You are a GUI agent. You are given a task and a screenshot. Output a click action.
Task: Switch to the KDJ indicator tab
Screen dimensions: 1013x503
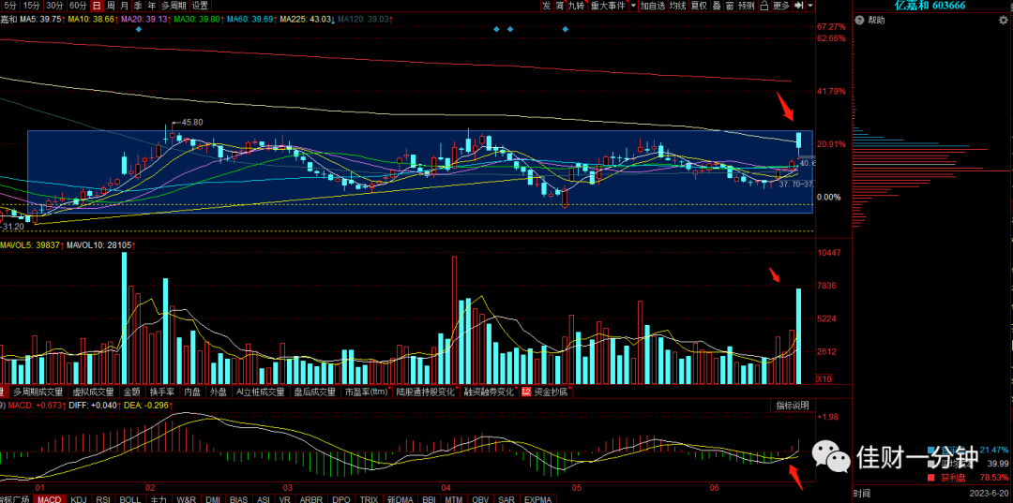pos(79,499)
